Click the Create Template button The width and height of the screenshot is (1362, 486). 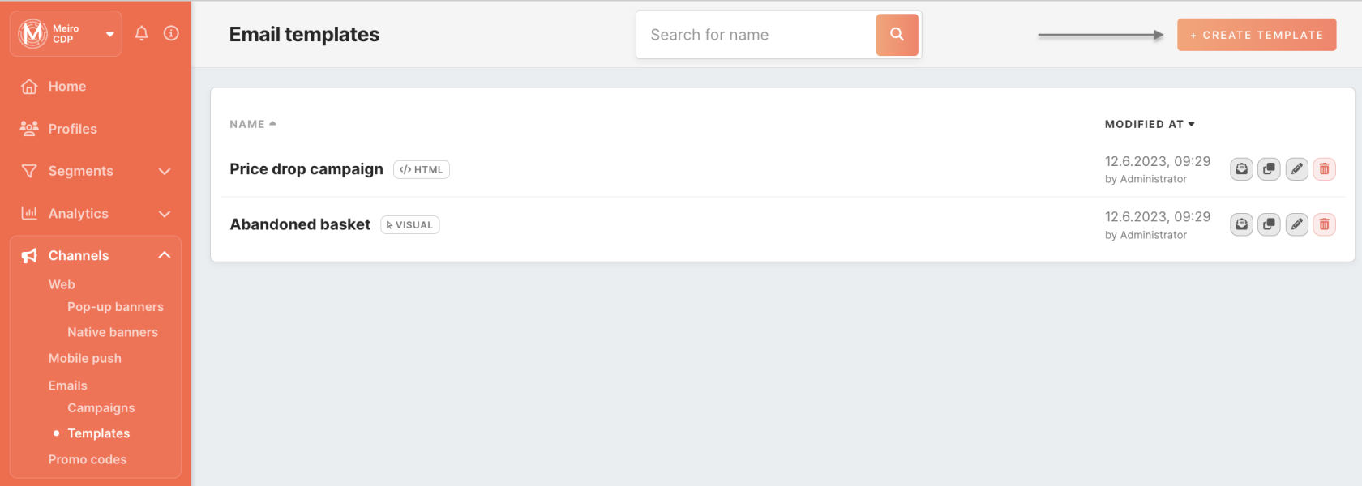pos(1257,35)
